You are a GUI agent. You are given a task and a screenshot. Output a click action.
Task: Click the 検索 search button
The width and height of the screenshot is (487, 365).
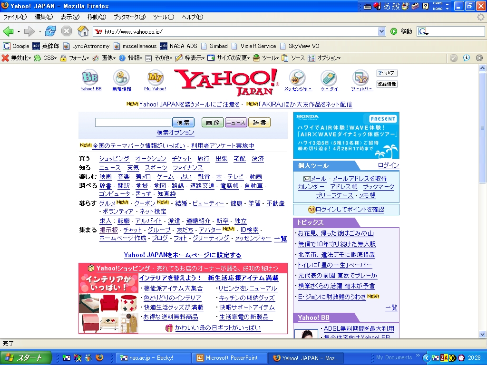(x=183, y=122)
